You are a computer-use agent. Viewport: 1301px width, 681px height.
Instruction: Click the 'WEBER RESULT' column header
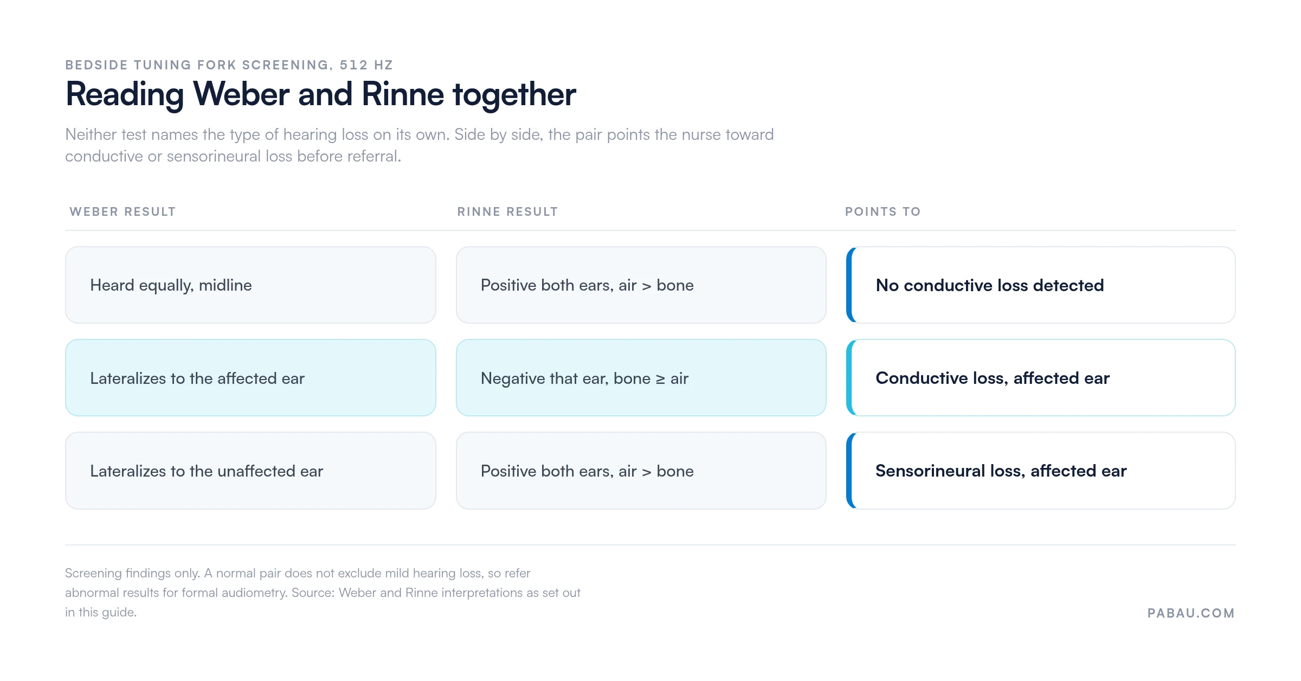click(123, 211)
